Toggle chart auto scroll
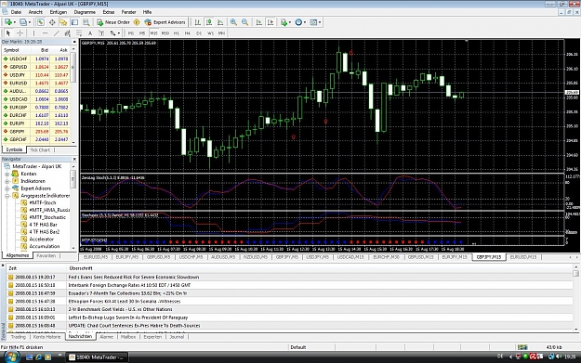 tap(259, 22)
